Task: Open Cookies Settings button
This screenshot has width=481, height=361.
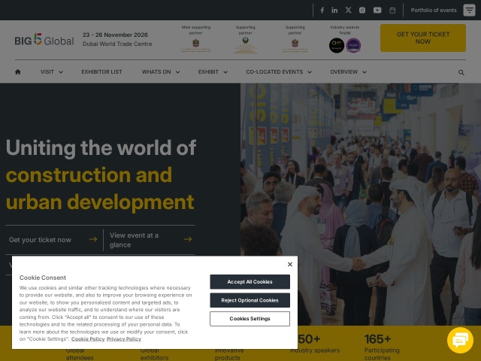Action: (x=250, y=319)
